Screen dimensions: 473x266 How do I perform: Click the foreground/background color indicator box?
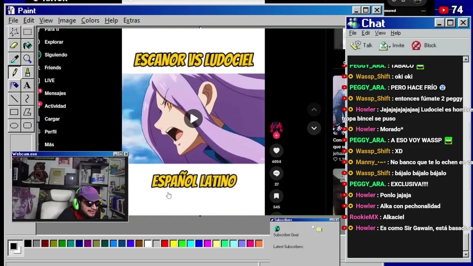[x=15, y=248]
